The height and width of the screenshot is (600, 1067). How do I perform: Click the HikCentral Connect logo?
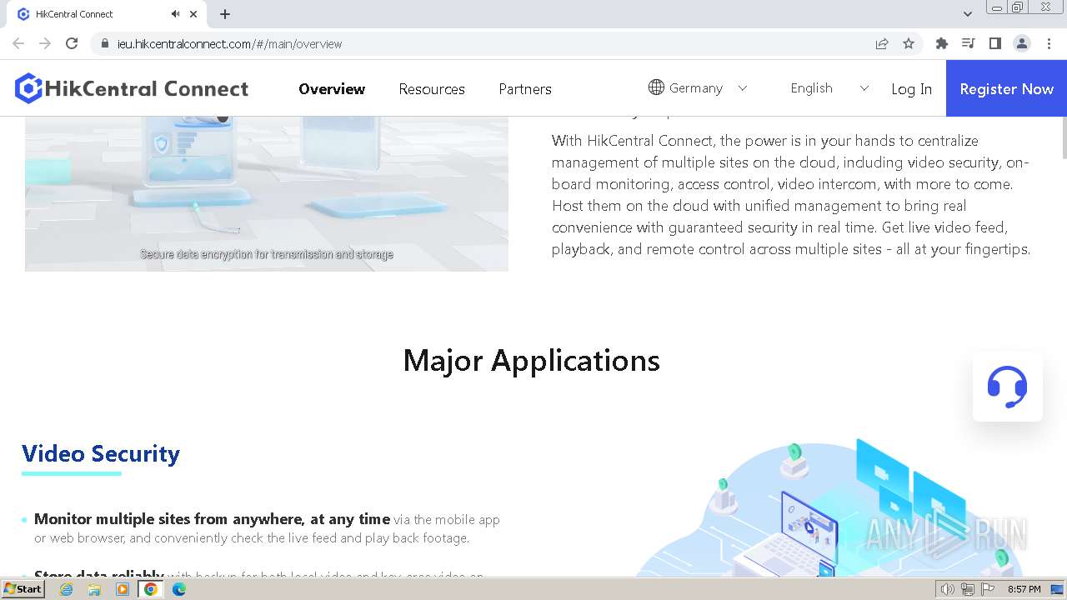pos(132,88)
